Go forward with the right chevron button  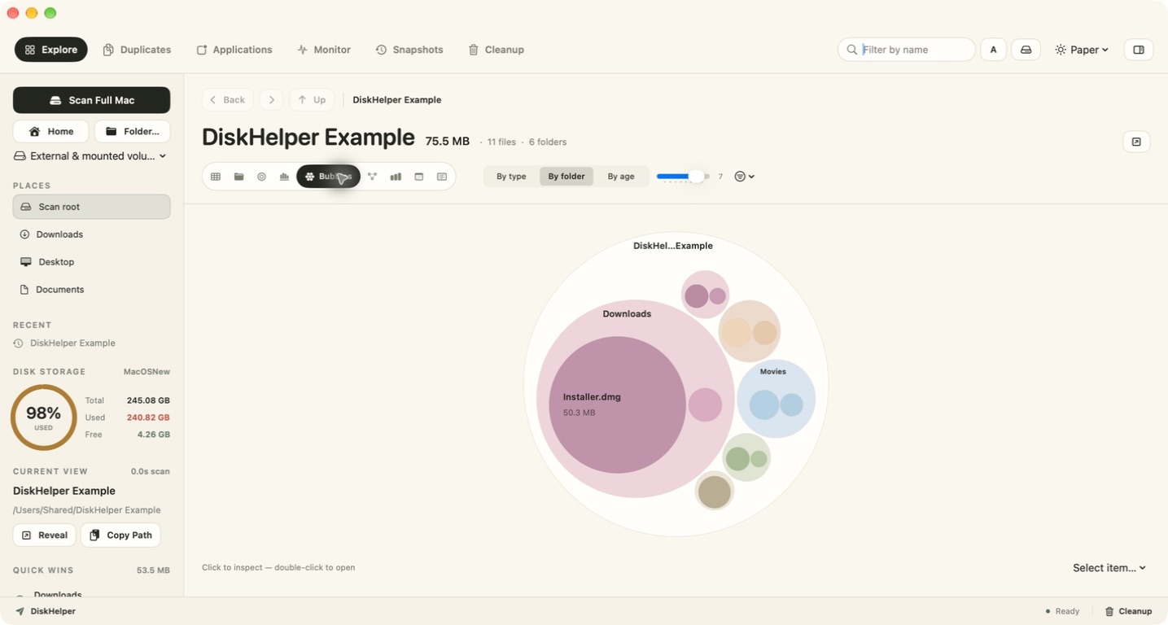[x=272, y=100]
